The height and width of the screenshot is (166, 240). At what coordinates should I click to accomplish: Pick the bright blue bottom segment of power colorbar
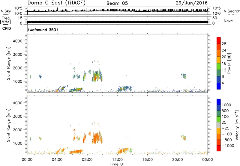pyautogui.click(x=219, y=86)
